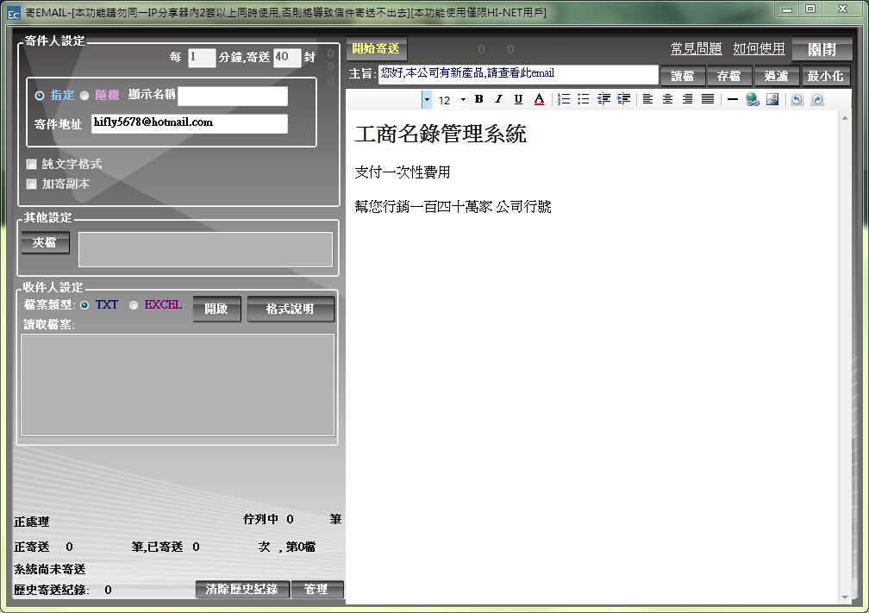The width and height of the screenshot is (869, 613).
Task: Click the 存檔 save file button
Action: (729, 76)
